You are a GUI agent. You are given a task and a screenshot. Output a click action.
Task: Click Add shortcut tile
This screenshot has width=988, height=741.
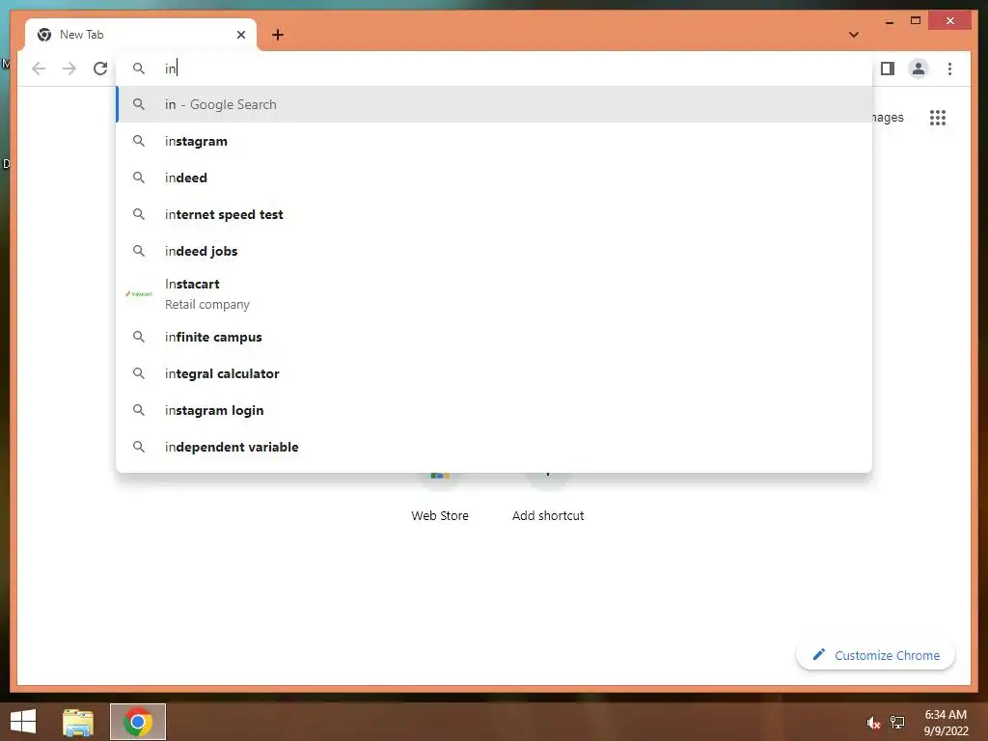548,498
